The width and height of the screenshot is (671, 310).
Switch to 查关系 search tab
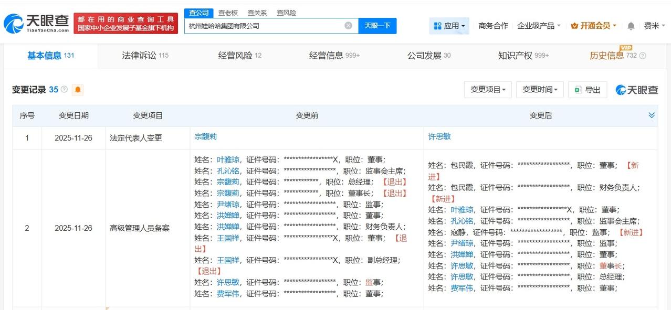pyautogui.click(x=257, y=13)
